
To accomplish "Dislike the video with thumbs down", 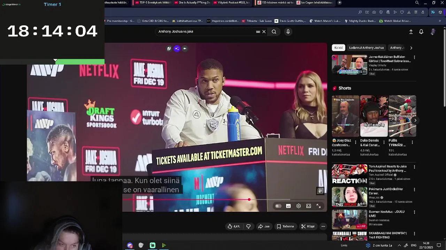I will (248, 226).
